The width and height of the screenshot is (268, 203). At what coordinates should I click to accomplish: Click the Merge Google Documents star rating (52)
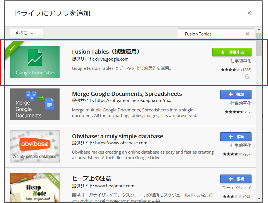click(x=238, y=112)
